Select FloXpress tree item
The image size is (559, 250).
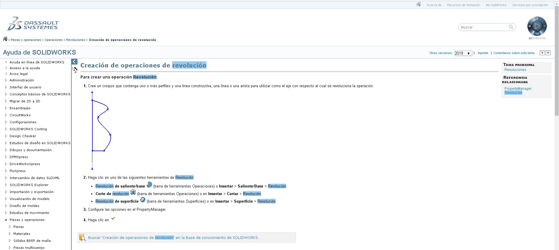pyautogui.click(x=17, y=171)
